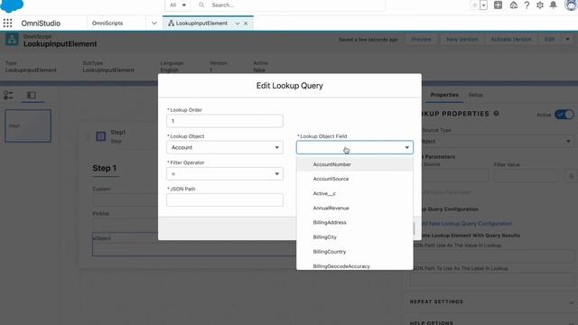Open the Setup gear icon
This screenshot has width=578, height=325.
(x=540, y=5)
